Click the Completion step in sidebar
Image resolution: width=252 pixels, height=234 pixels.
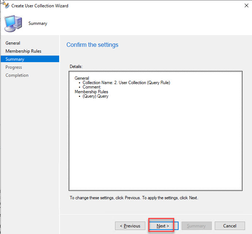17,75
